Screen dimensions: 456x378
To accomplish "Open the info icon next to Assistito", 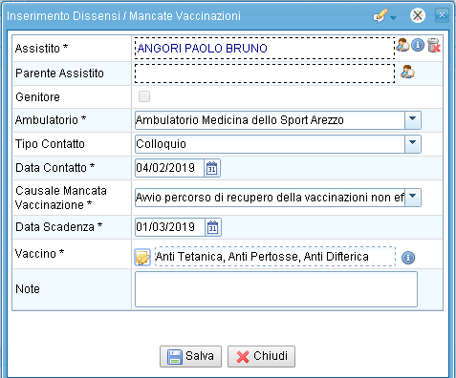I will (x=418, y=45).
